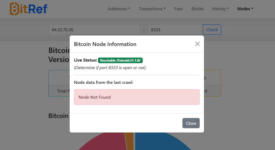Click the 'Node data from the last crawl' label
The image size is (275, 150).
point(104,83)
